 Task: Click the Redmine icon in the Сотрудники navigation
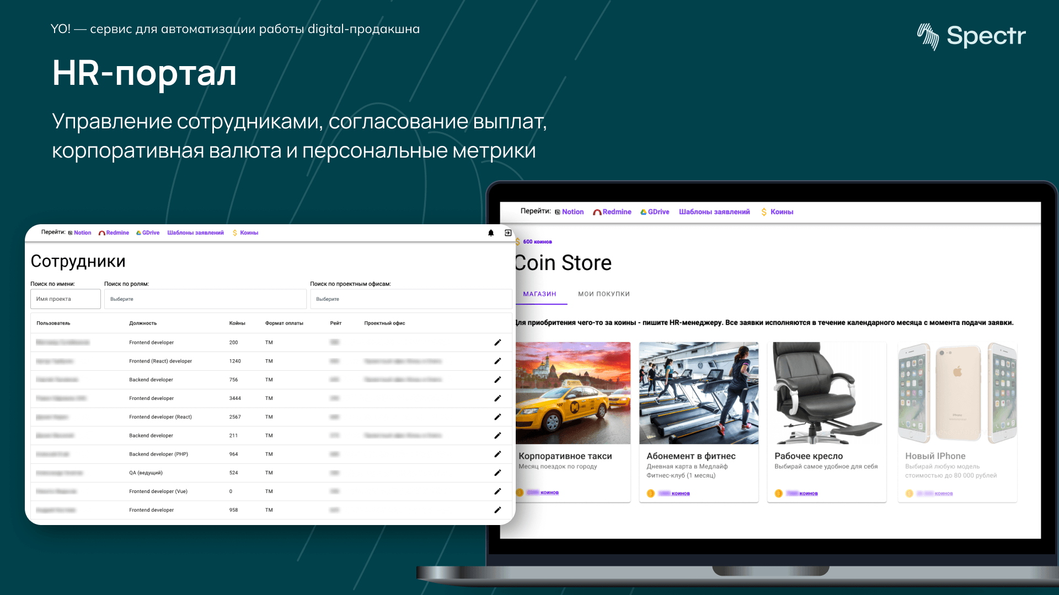(102, 232)
